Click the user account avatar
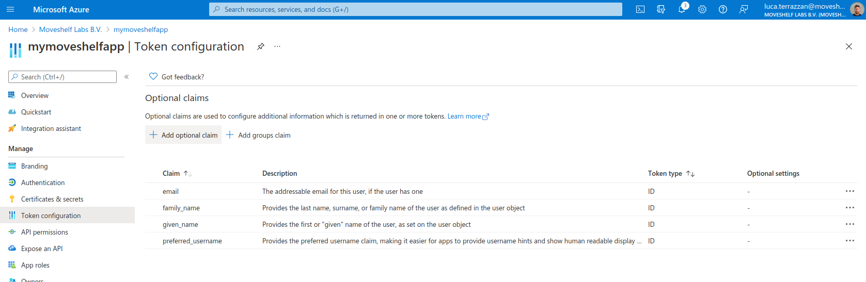The image size is (866, 282). [x=857, y=9]
